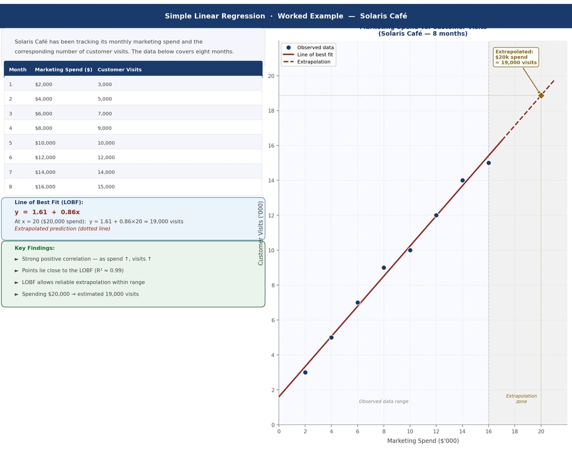Click the 'Points lie close to the LOBF' bullet
The width and height of the screenshot is (572, 468).
(69, 270)
